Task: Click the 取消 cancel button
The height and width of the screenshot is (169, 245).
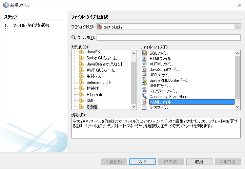Action: (199, 162)
